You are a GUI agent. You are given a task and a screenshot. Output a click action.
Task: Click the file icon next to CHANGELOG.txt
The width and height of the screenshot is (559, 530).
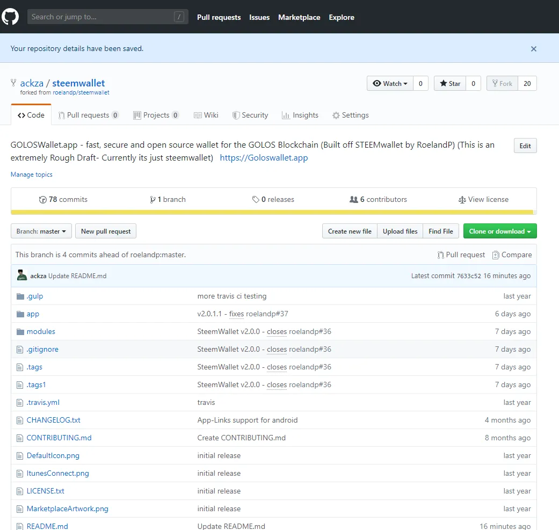(20, 420)
